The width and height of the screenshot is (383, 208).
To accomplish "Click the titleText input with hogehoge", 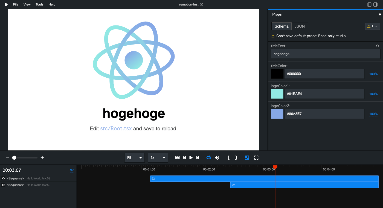I will [x=326, y=54].
